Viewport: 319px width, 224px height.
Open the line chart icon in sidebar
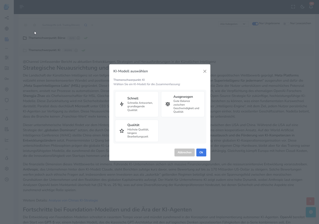tap(7, 140)
